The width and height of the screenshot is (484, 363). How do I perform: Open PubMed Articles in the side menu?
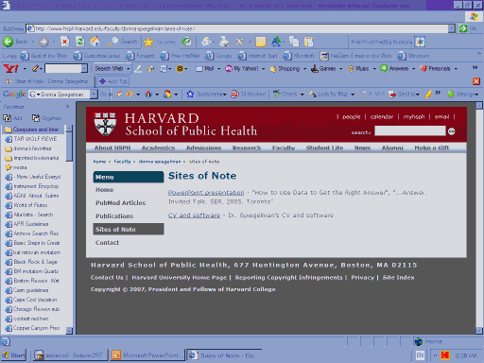click(x=121, y=203)
